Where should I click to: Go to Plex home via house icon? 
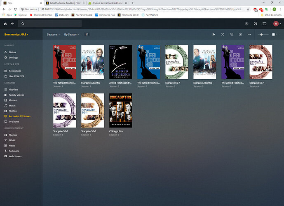5,24
